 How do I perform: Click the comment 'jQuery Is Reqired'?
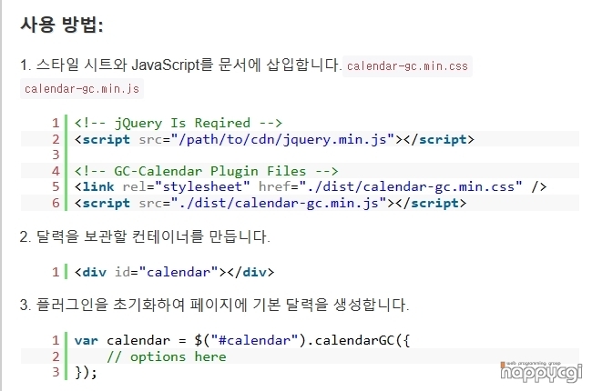pyautogui.click(x=179, y=123)
